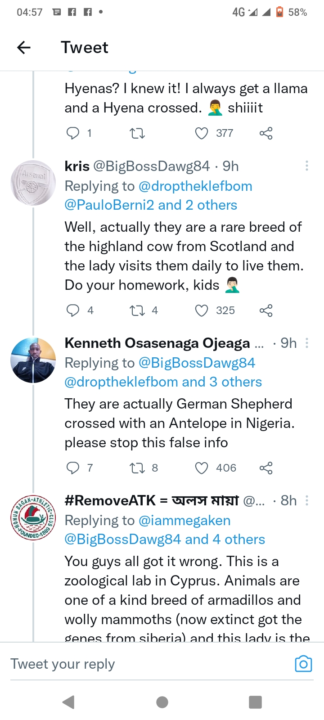Open overflow menu on kris's tweet

307,166
